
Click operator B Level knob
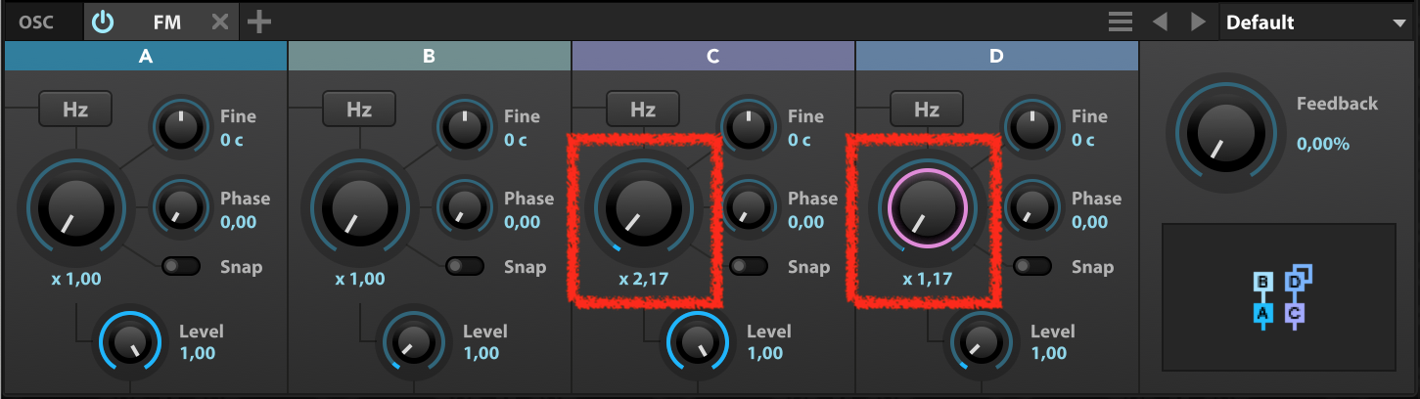414,342
